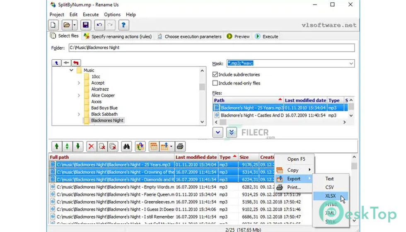Export the list as CSV

(331, 187)
